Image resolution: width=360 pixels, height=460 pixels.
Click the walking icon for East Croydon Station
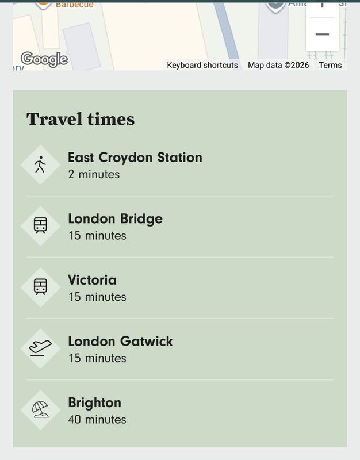tap(40, 165)
